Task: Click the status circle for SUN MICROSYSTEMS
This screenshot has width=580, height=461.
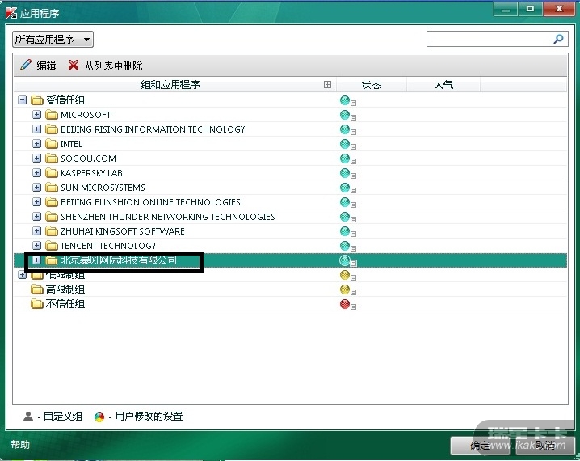Action: 345,188
